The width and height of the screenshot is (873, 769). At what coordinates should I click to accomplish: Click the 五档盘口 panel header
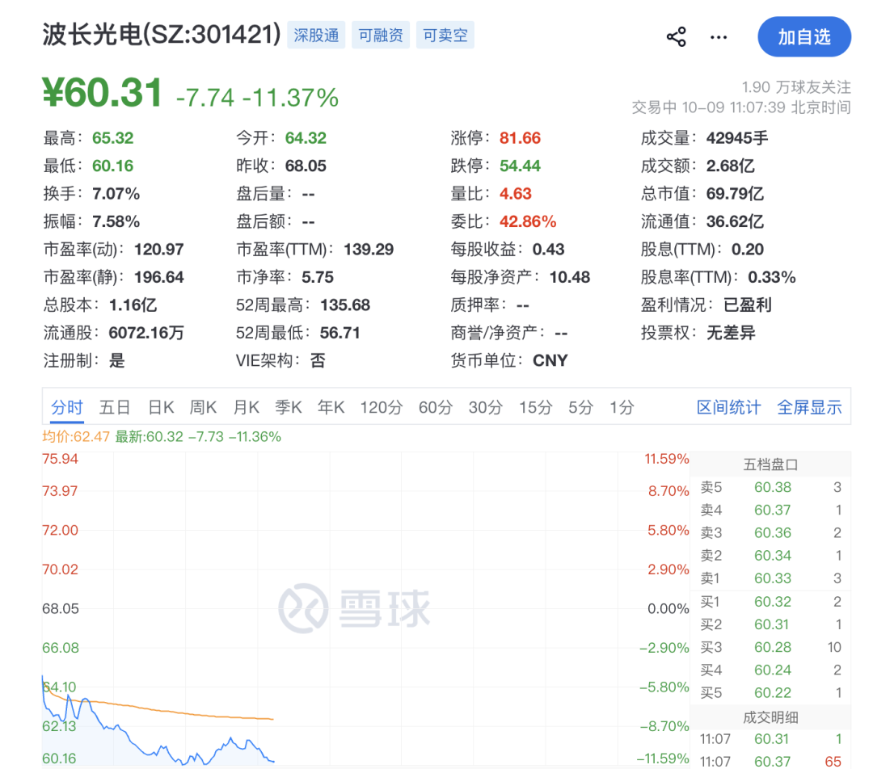770,464
